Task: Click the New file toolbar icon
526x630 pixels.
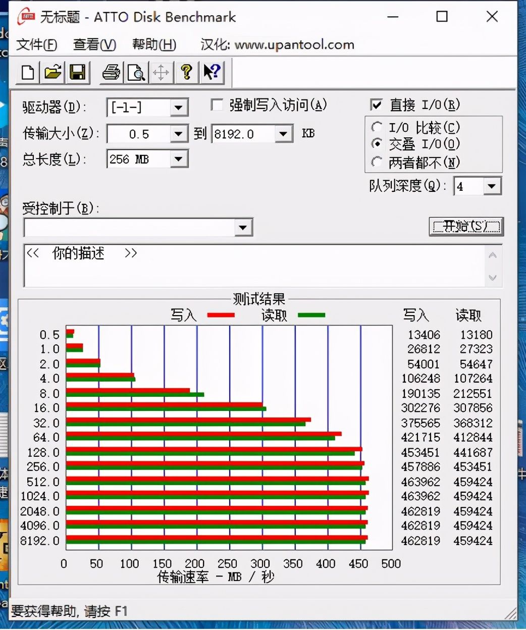Action: [x=28, y=73]
